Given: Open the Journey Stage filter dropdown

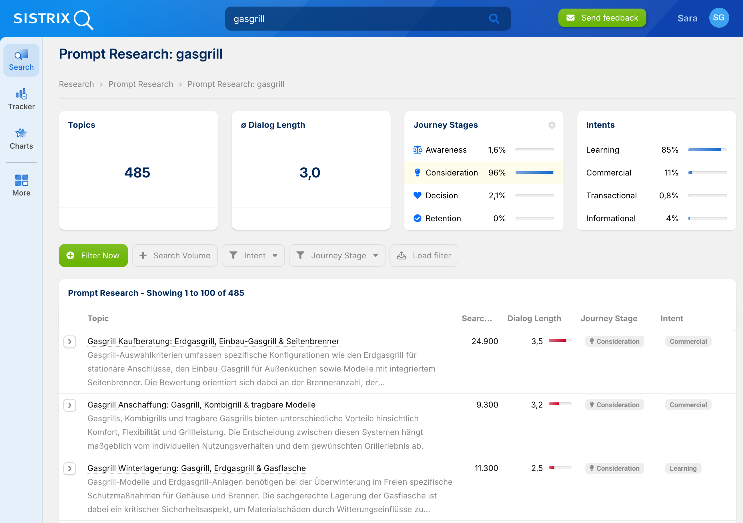Looking at the screenshot, I should click(337, 255).
